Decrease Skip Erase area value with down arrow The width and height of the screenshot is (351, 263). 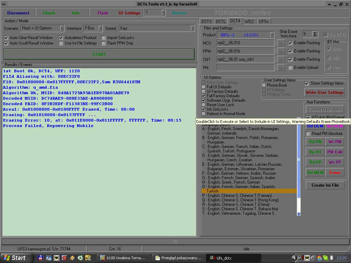315,36
